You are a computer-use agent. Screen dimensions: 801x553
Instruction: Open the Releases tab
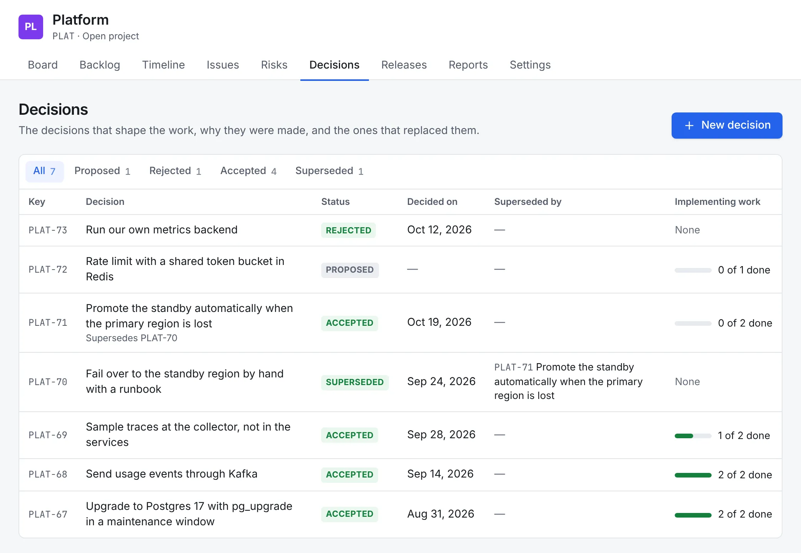click(x=404, y=65)
